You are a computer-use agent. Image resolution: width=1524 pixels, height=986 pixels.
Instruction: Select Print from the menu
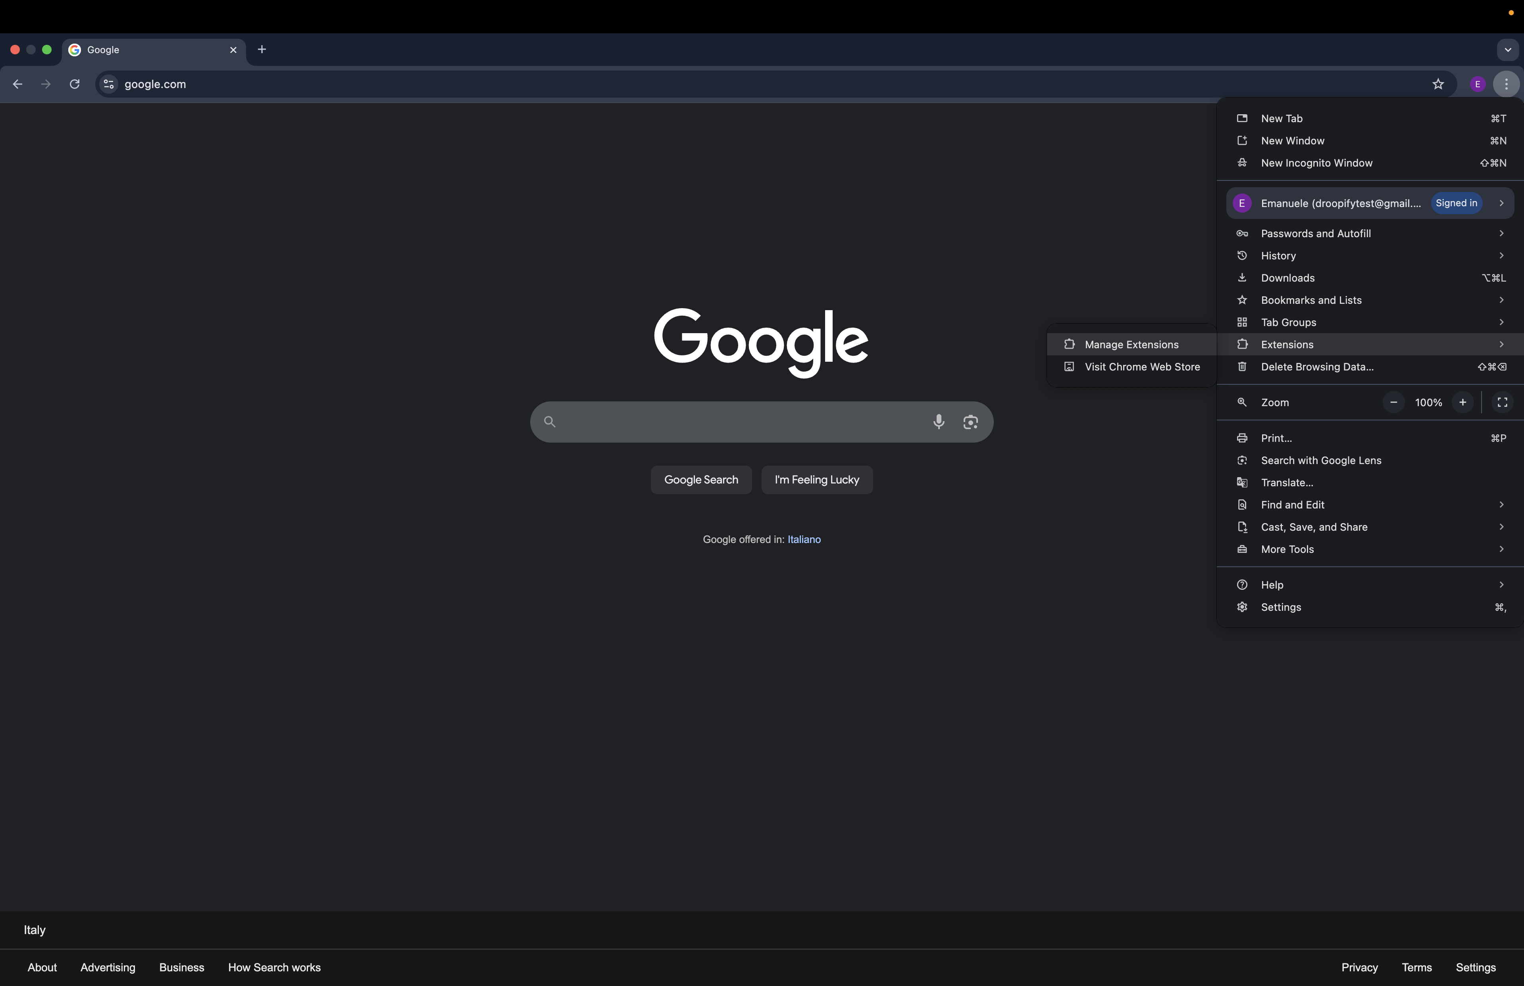[x=1370, y=438]
